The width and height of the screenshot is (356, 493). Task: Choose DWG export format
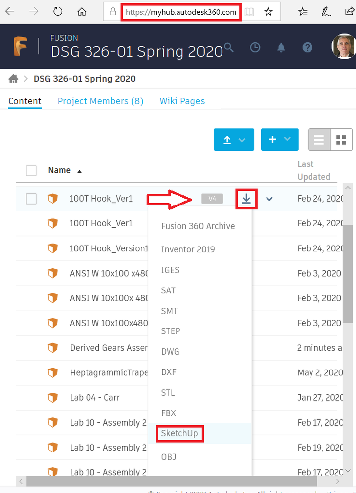pyautogui.click(x=170, y=352)
